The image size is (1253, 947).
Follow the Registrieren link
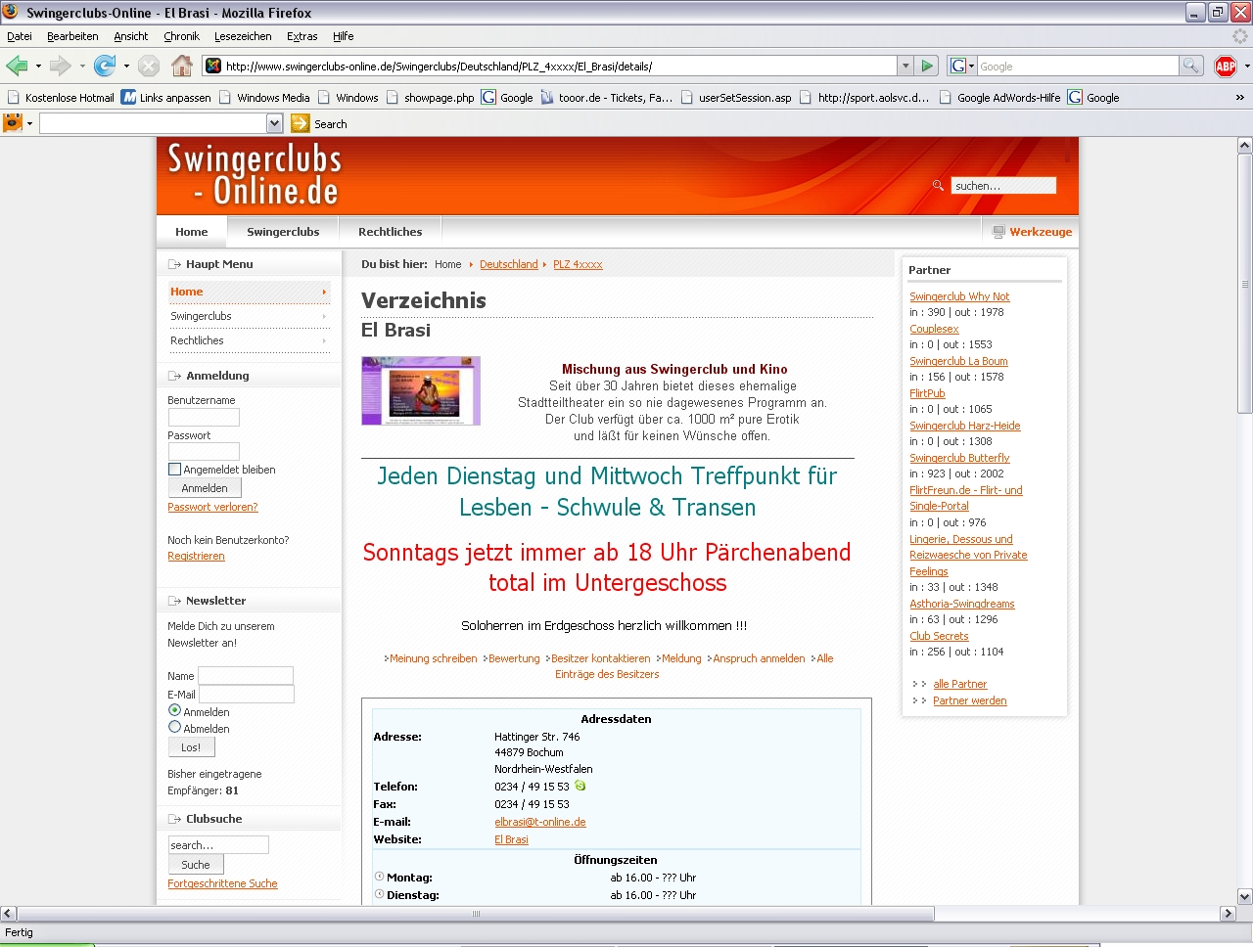196,556
